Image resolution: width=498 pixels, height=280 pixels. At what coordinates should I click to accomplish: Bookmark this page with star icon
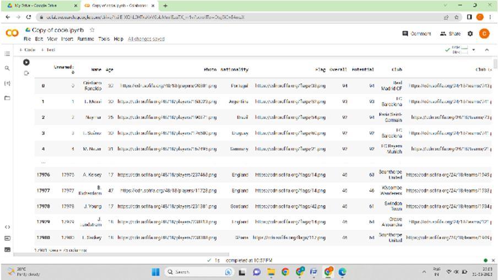456,17
